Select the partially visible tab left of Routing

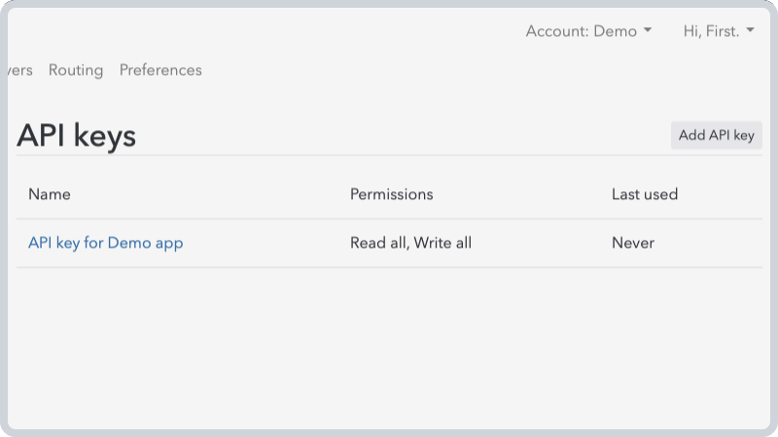coord(20,70)
